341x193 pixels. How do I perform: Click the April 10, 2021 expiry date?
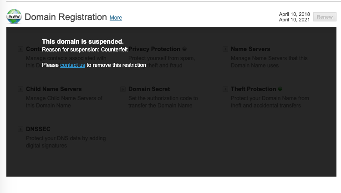[x=294, y=20]
